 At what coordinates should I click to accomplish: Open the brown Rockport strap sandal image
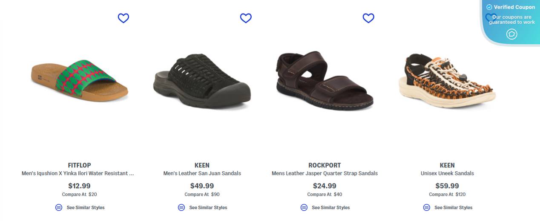coord(325,81)
